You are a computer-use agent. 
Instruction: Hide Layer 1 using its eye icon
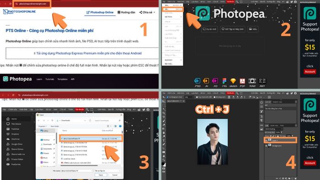click(266, 140)
